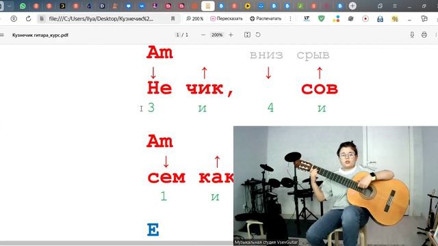Show the file page info icon

[x=42, y=18]
